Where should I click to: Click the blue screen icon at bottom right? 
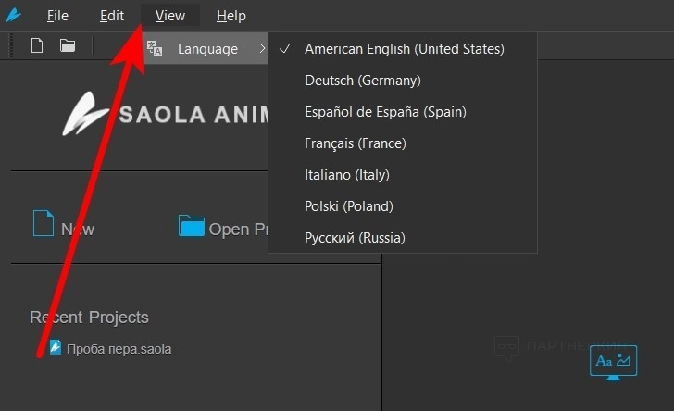tap(614, 361)
